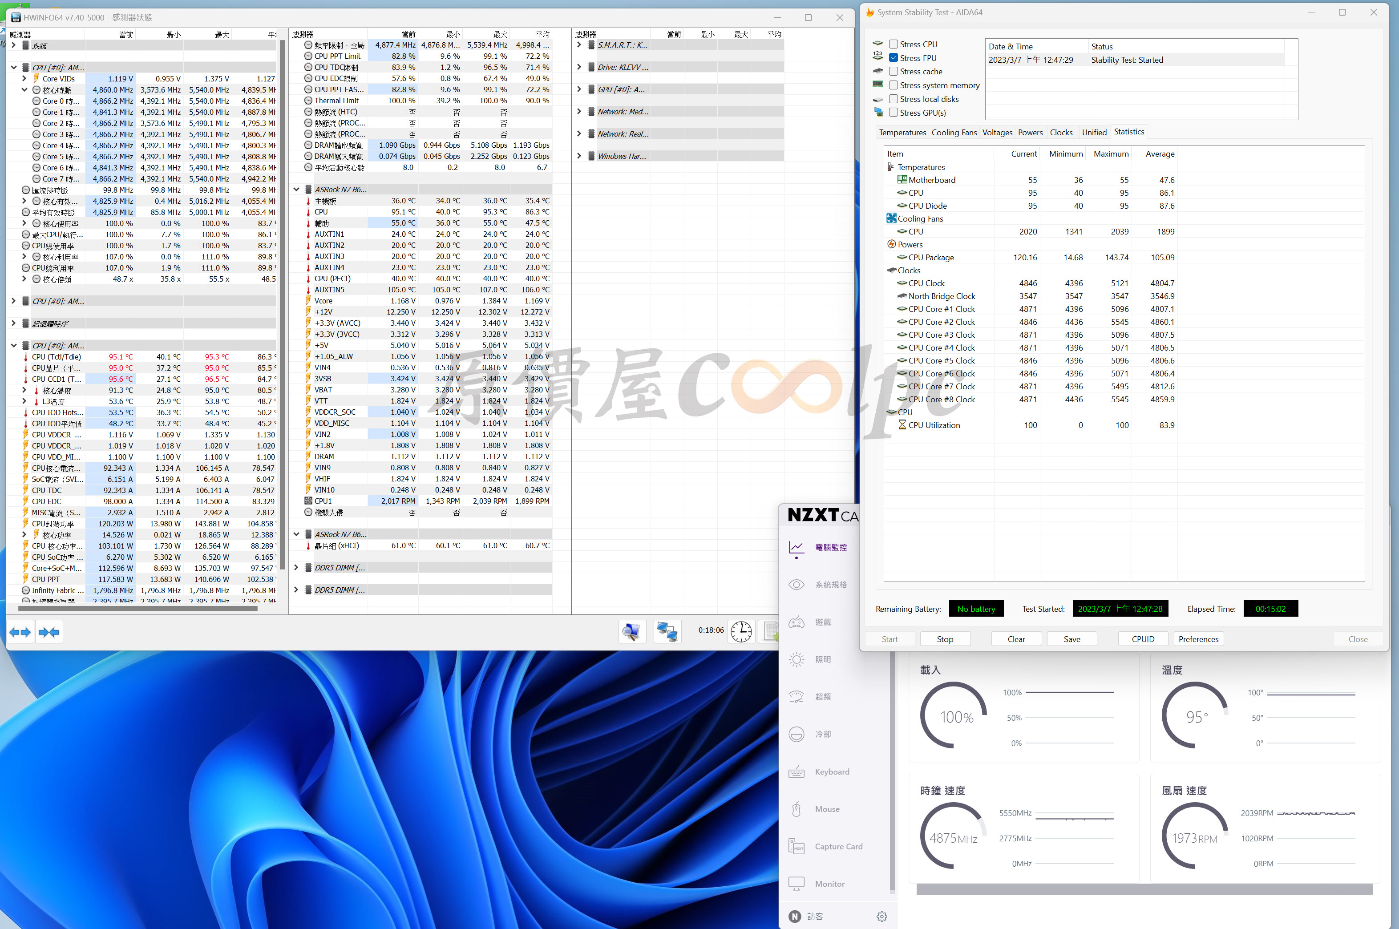Select Statistics tab in AIDA64
Viewport: 1399px width, 929px height.
1129,132
